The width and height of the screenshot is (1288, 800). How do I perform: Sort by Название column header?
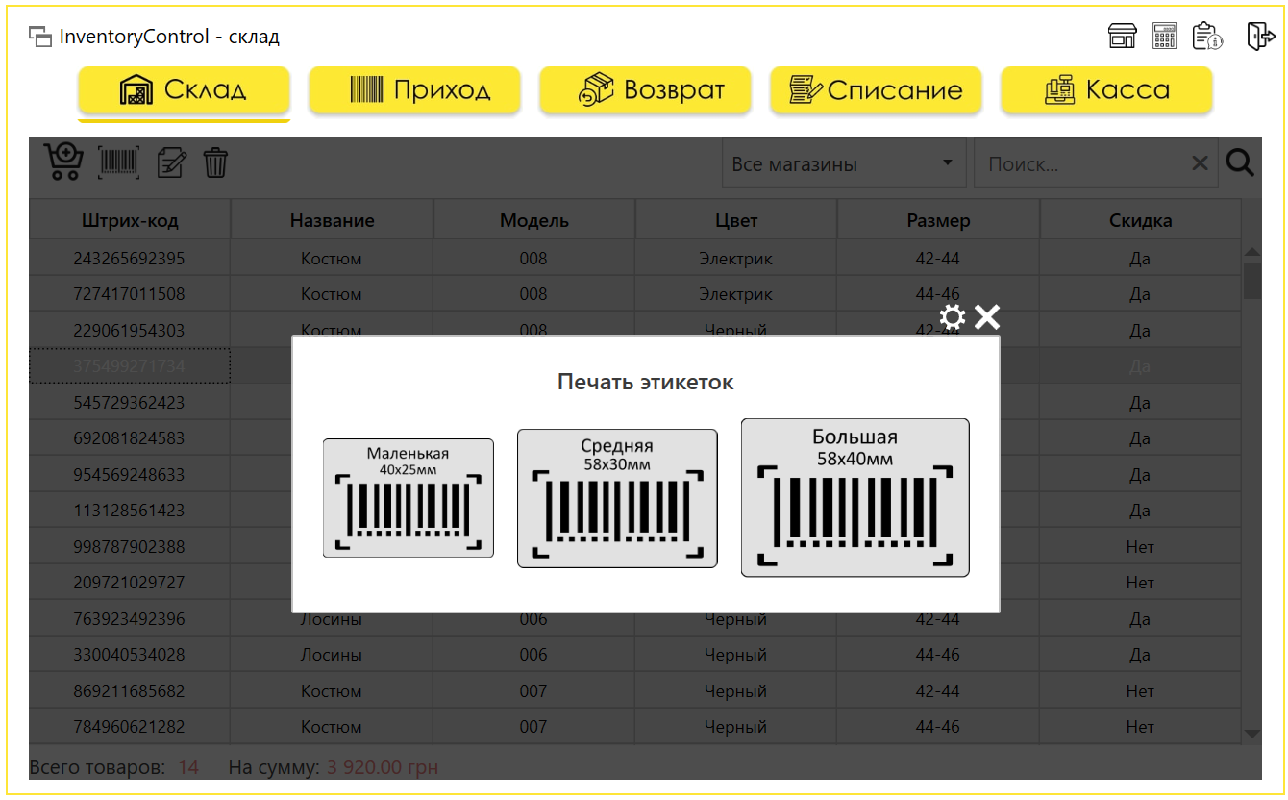tap(333, 220)
